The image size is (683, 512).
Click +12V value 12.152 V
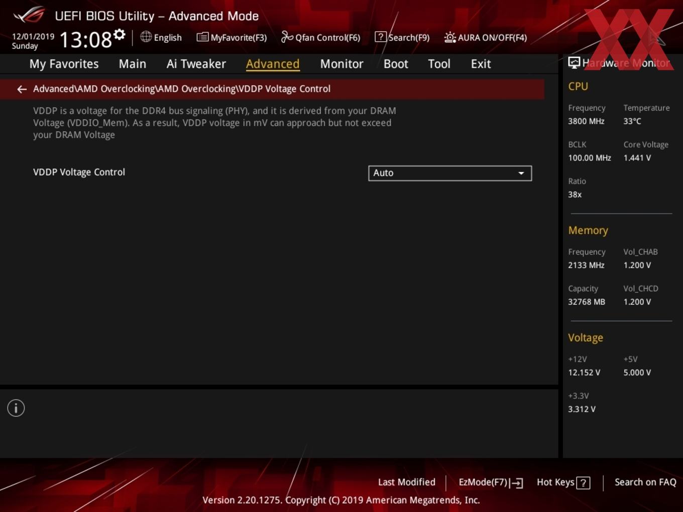pyautogui.click(x=584, y=372)
